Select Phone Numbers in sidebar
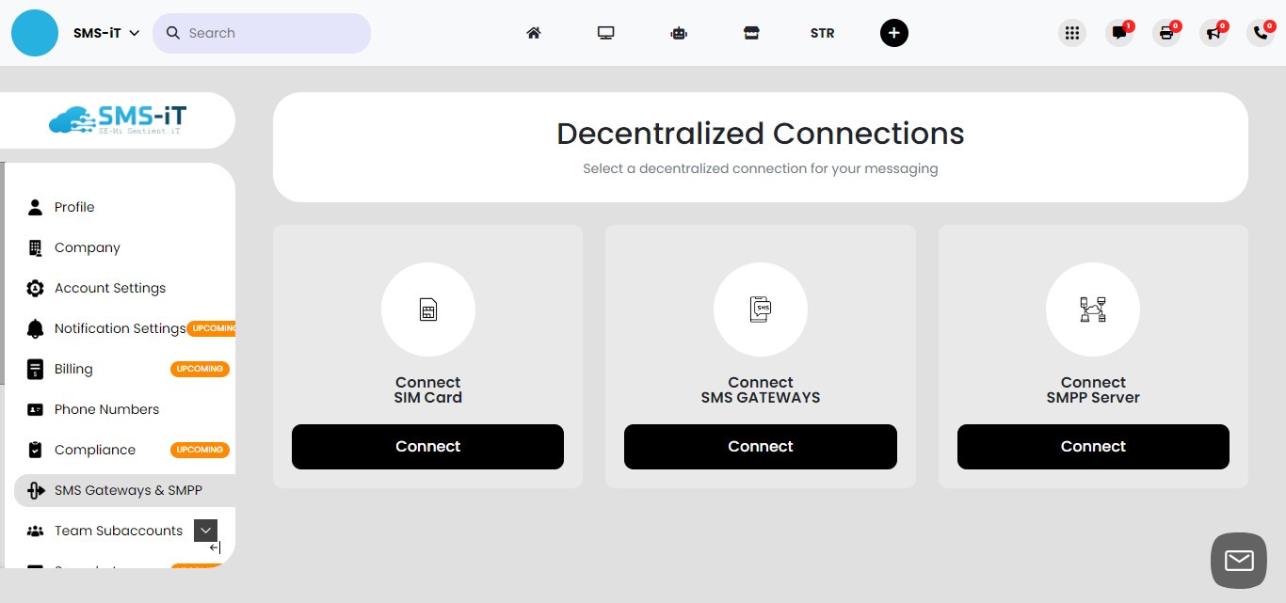This screenshot has width=1286, height=603. coord(106,409)
